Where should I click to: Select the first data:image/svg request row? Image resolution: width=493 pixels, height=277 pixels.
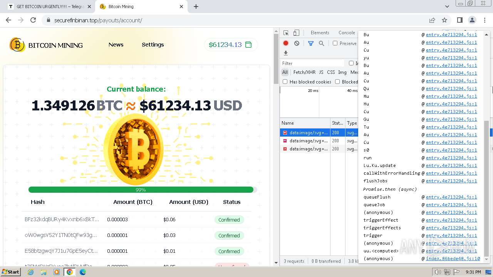305,133
